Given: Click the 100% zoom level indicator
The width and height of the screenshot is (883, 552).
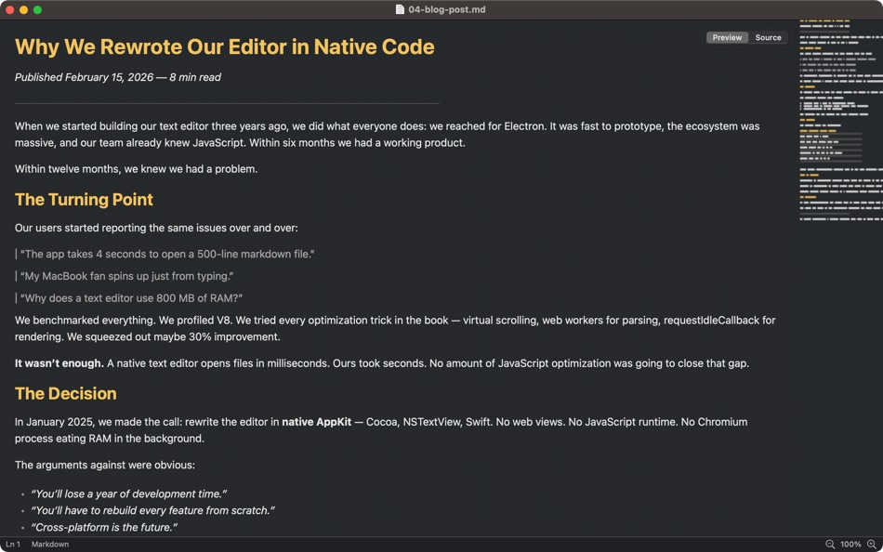Looking at the screenshot, I should pos(850,545).
